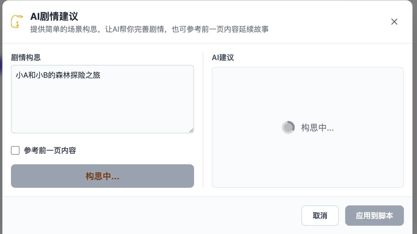Click the top blank area of AI建议 result box

click(308, 85)
